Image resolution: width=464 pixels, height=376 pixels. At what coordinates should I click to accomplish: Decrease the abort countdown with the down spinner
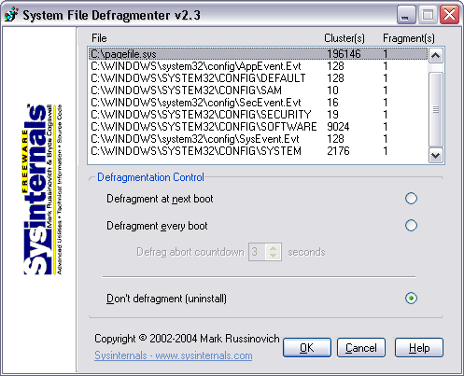(274, 256)
